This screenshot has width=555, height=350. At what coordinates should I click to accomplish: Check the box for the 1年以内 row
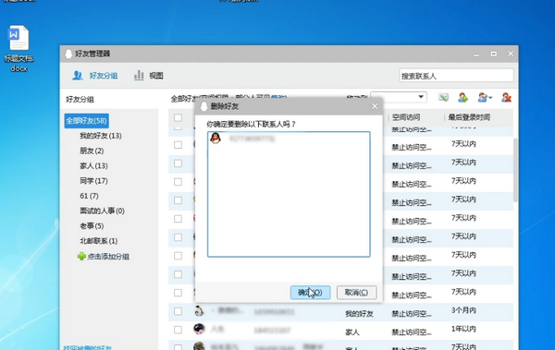click(x=178, y=330)
